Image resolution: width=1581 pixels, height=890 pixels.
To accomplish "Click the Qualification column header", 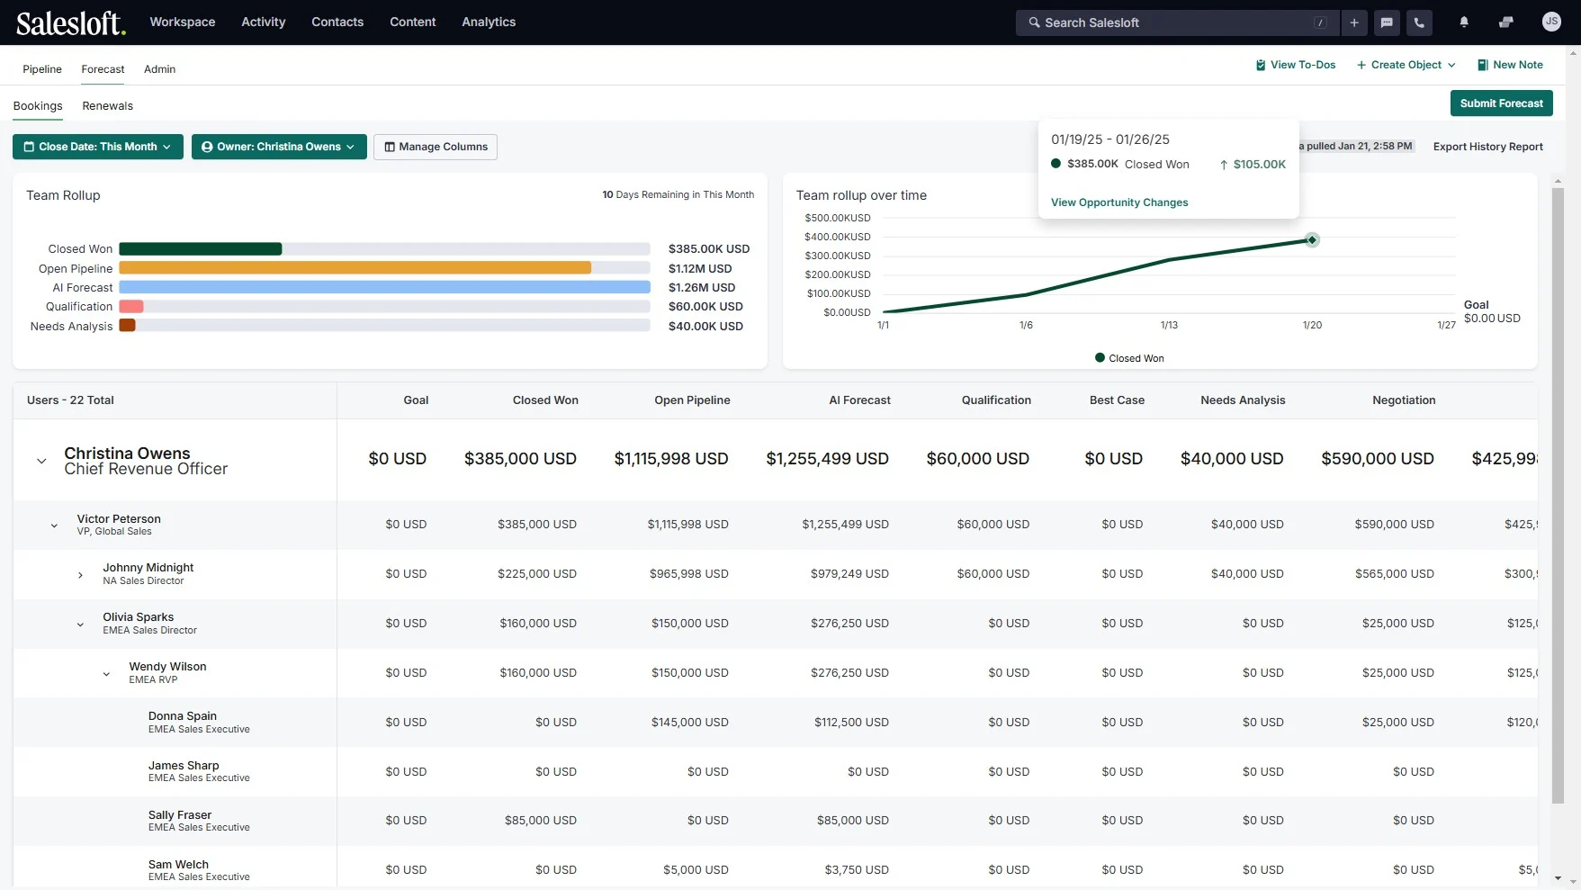I will pyautogui.click(x=996, y=400).
